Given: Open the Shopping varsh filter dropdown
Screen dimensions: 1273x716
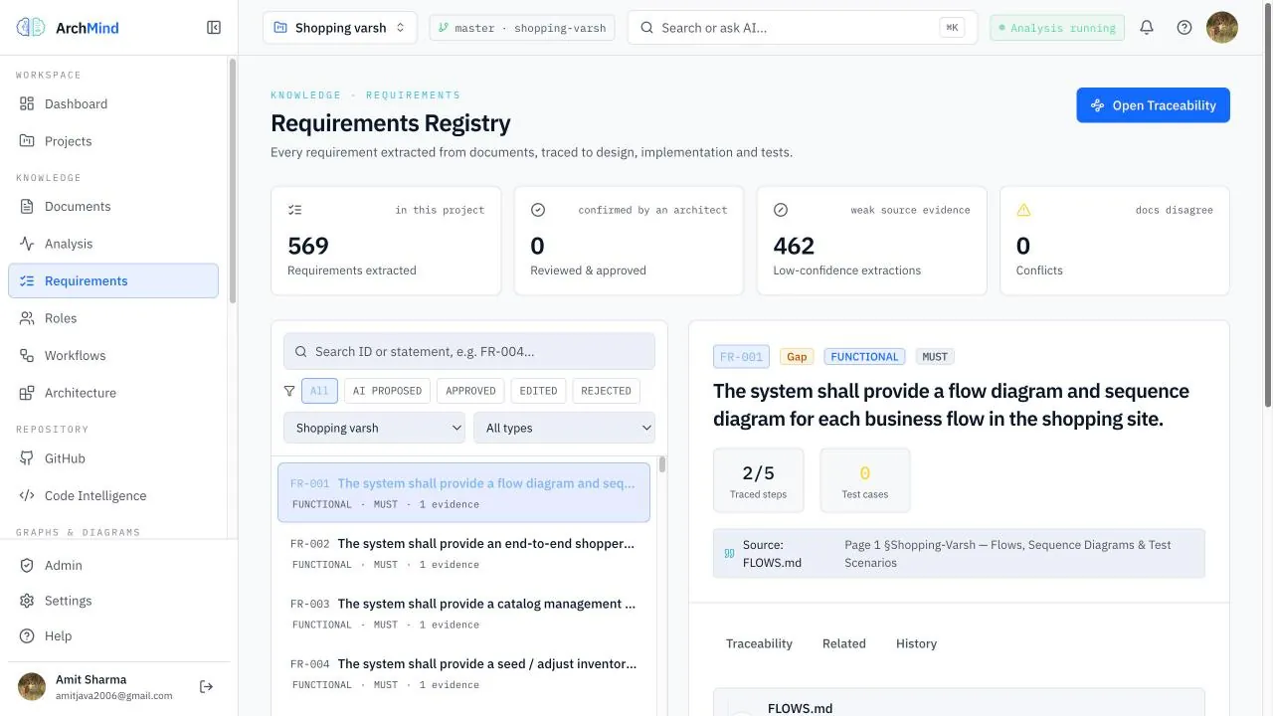Looking at the screenshot, I should click(x=374, y=428).
